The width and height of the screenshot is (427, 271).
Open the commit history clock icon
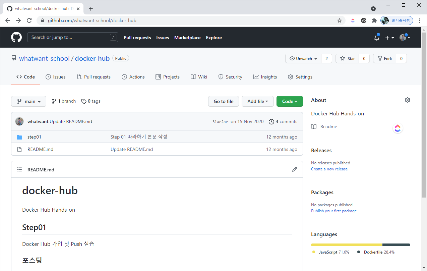tap(271, 122)
